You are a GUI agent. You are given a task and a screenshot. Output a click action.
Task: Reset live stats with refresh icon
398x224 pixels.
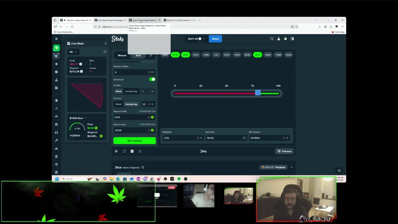(105, 52)
